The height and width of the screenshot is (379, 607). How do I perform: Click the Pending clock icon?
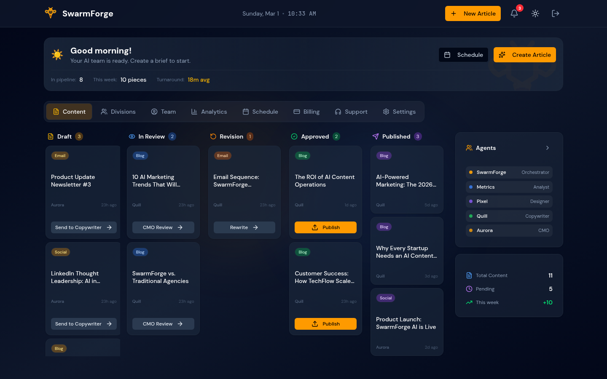point(469,289)
